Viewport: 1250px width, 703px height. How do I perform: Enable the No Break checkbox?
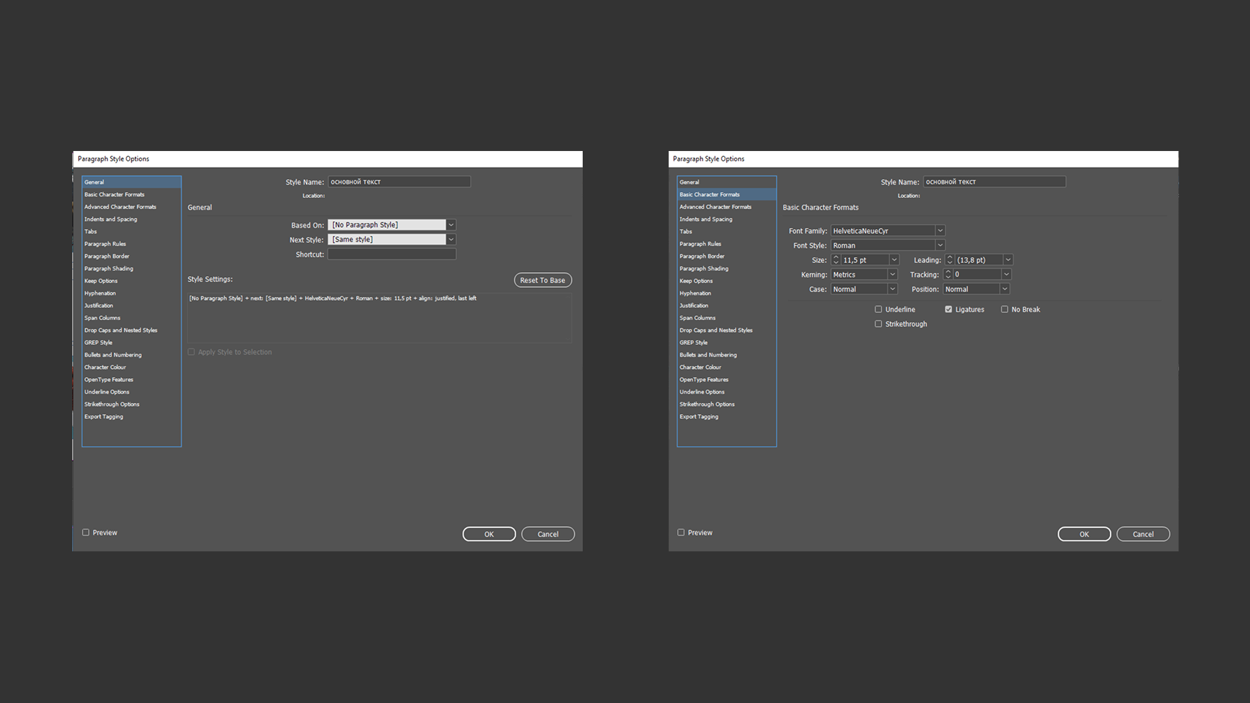point(1005,309)
